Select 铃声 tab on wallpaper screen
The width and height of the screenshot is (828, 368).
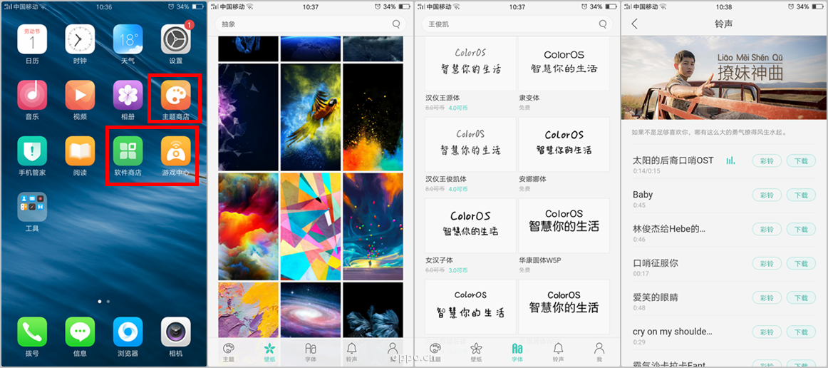pyautogui.click(x=351, y=352)
